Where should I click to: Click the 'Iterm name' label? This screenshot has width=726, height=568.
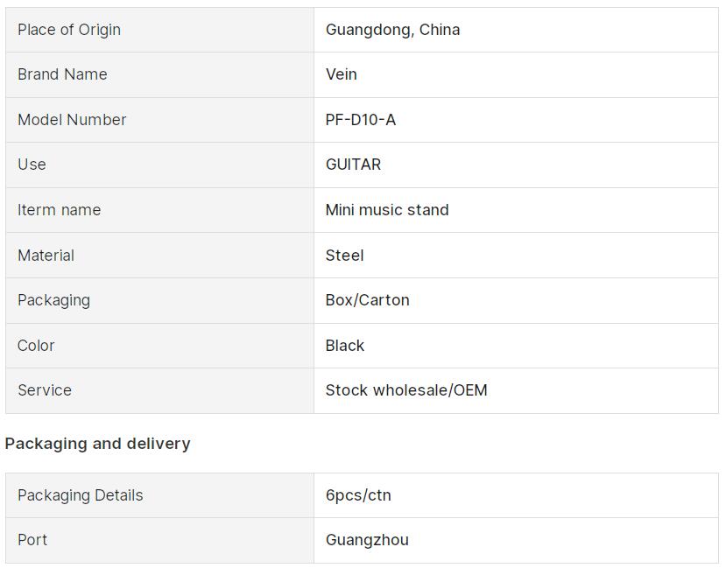pos(59,210)
